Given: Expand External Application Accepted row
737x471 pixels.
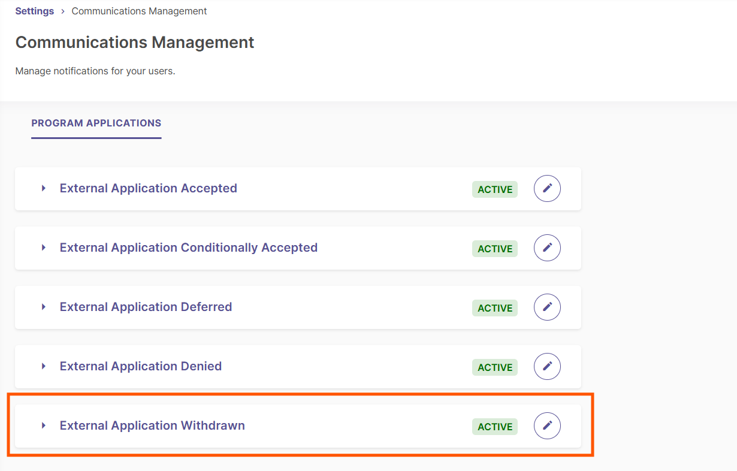Looking at the screenshot, I should coord(44,188).
